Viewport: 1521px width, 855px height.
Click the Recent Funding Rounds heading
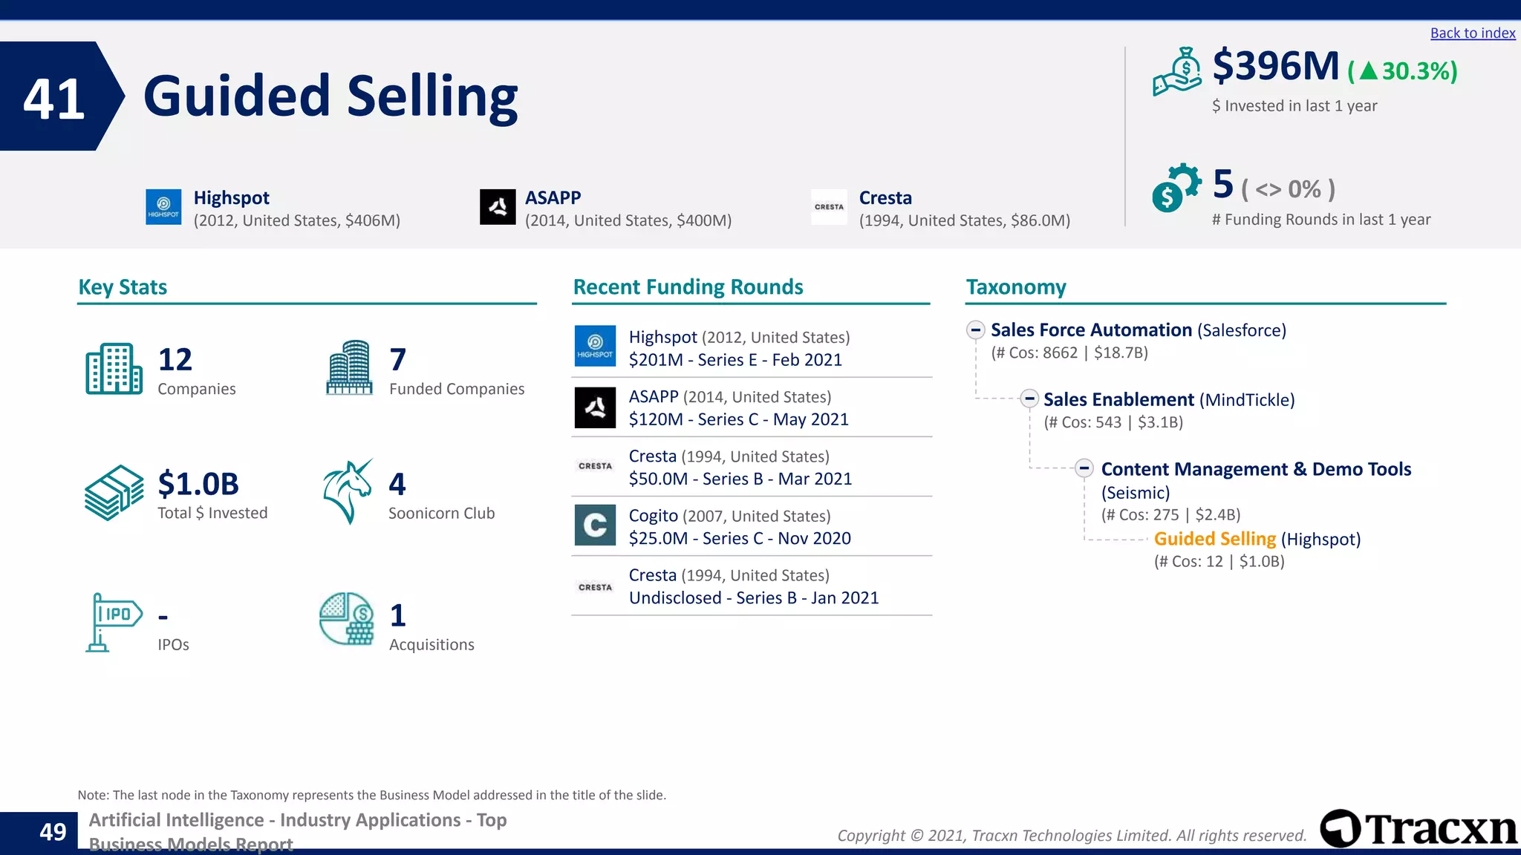pos(688,287)
